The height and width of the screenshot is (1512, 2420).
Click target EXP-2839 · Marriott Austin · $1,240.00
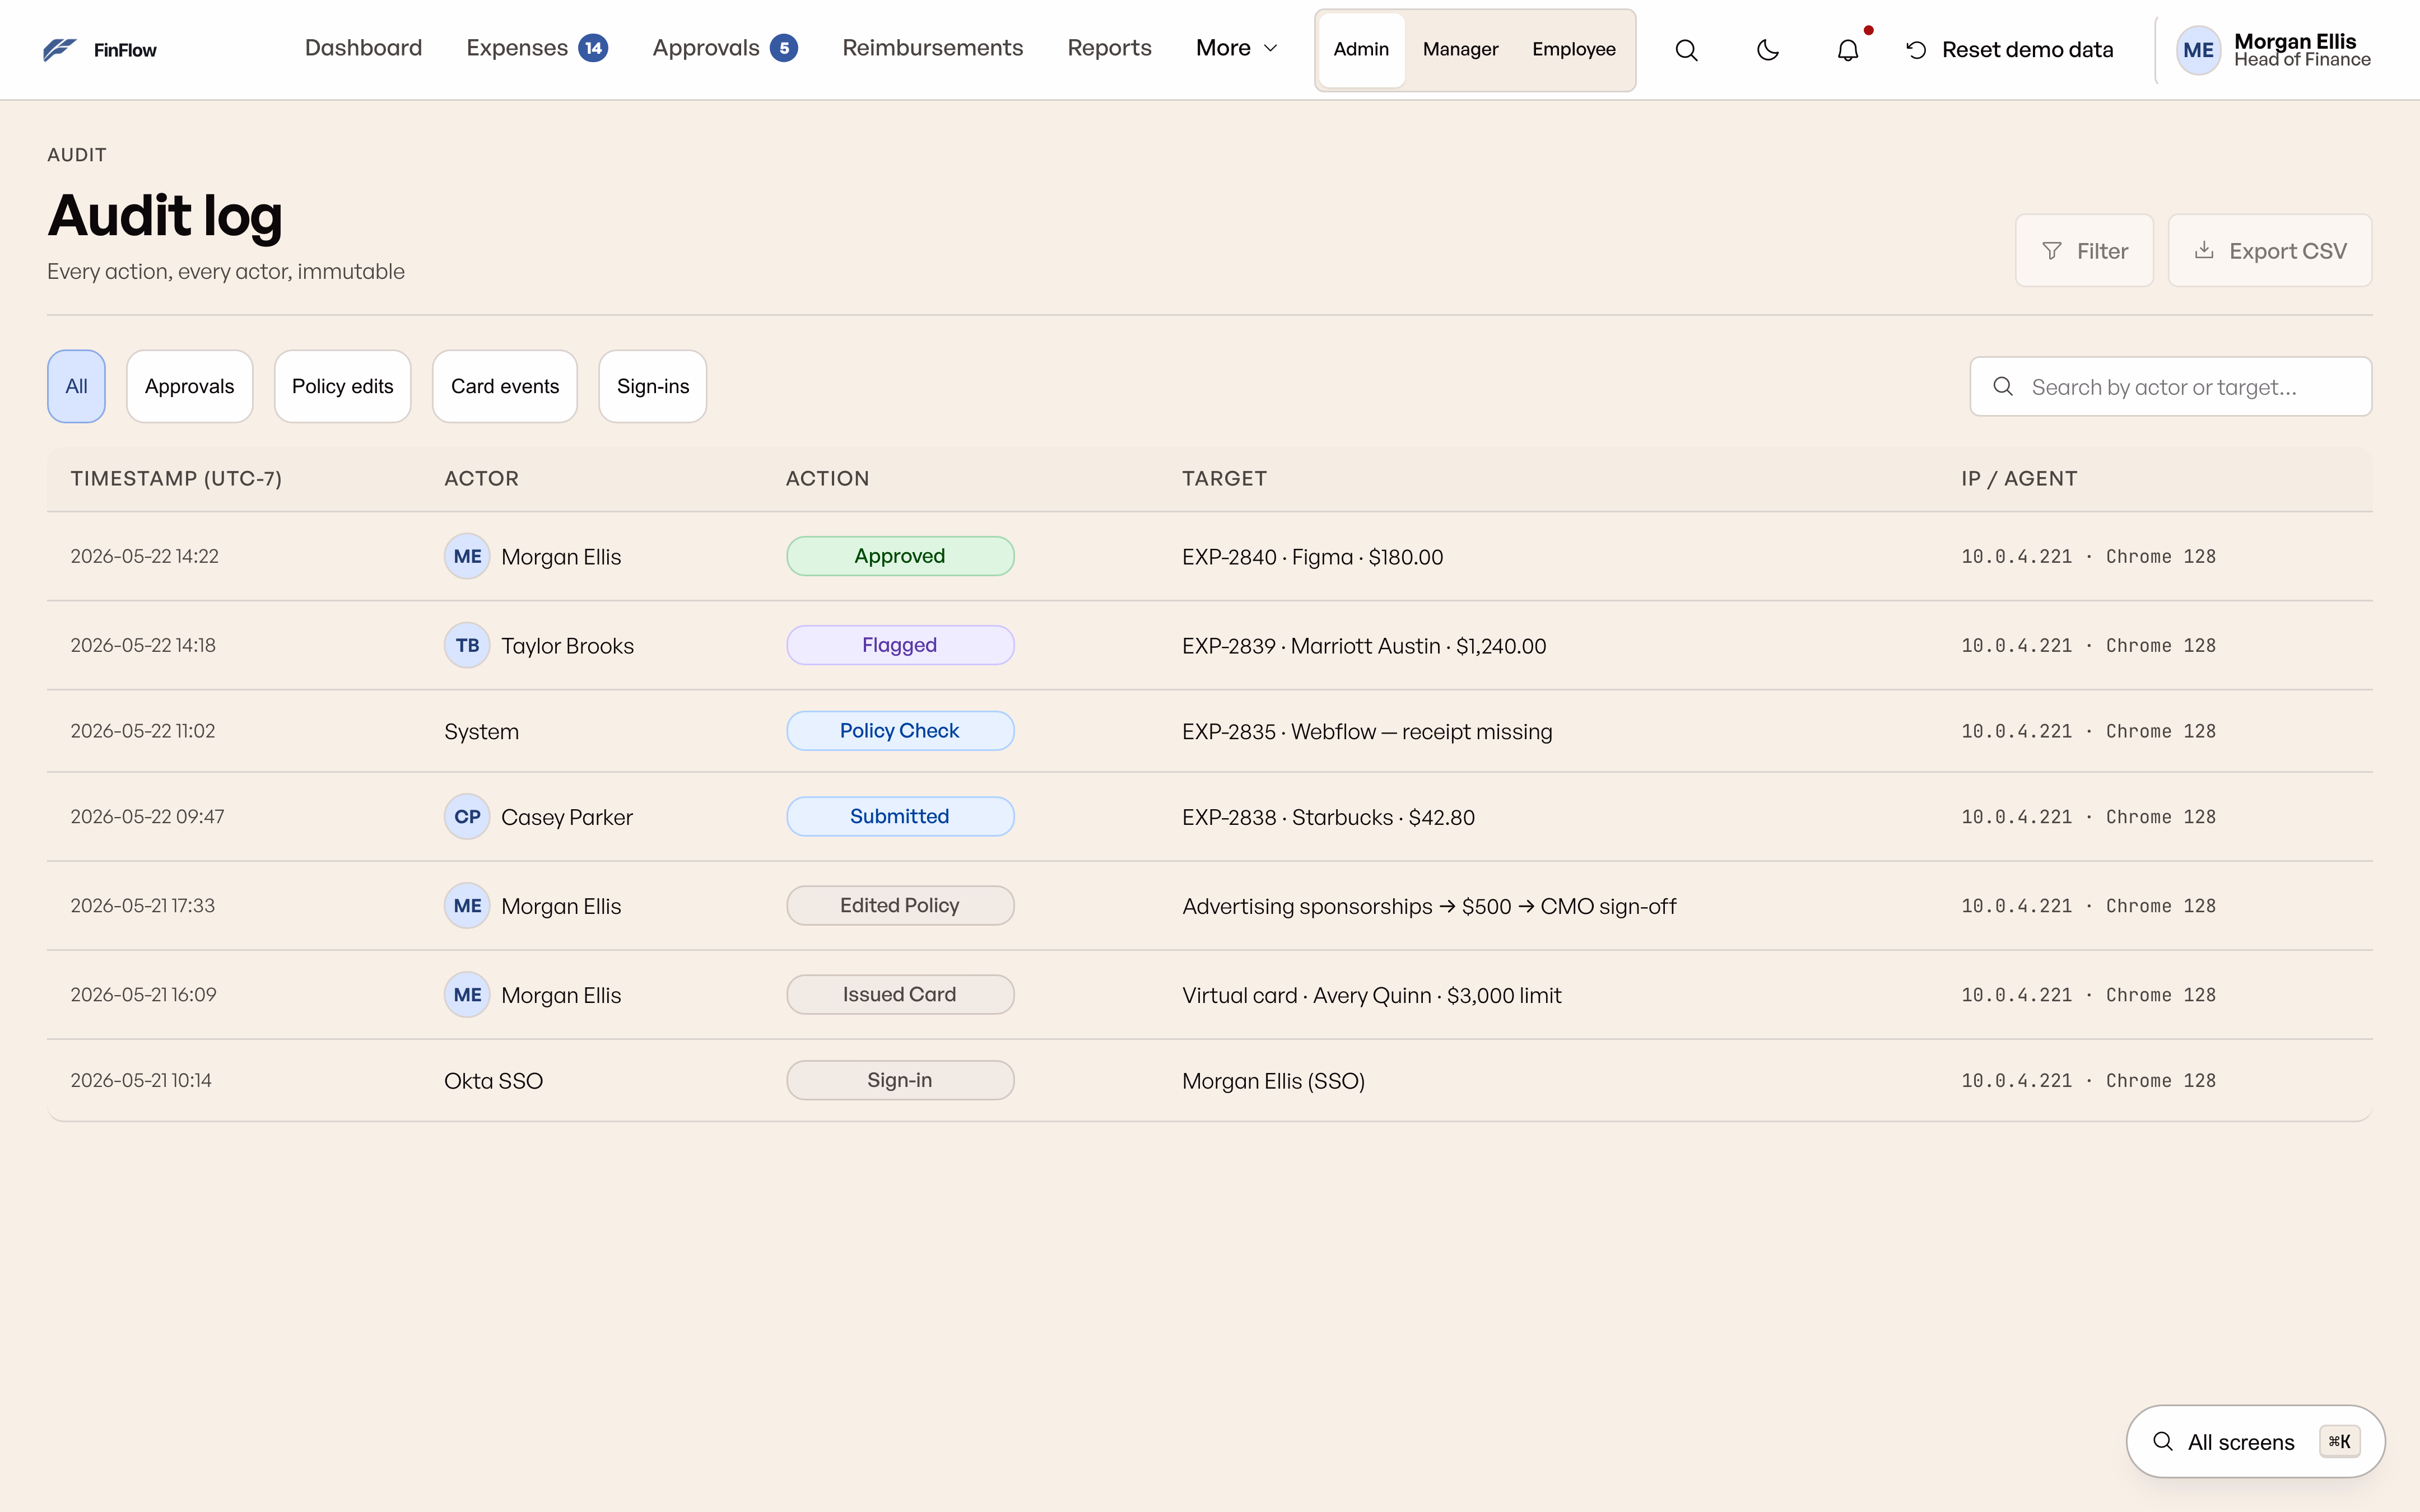[x=1364, y=646]
